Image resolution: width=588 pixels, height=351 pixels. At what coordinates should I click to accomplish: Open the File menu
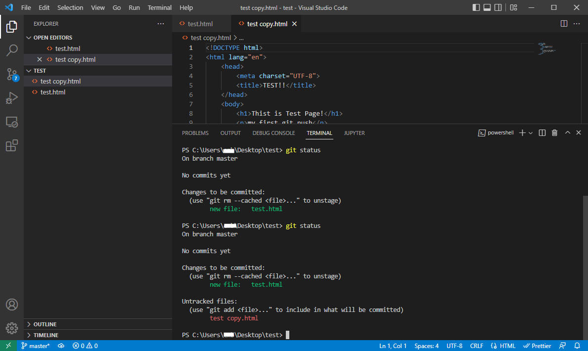click(x=26, y=7)
